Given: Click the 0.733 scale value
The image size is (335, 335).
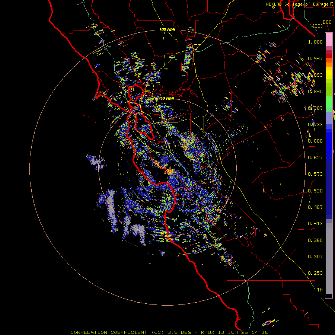Looking at the screenshot, I should tap(315, 125).
